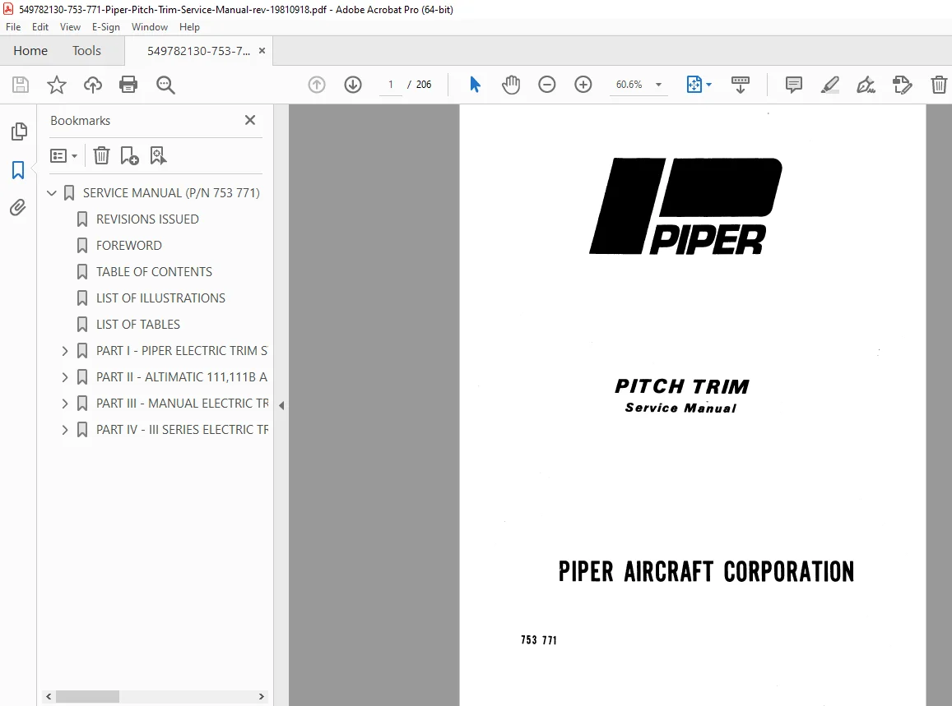Switch to the Tools tab
This screenshot has width=952, height=706.
click(87, 51)
